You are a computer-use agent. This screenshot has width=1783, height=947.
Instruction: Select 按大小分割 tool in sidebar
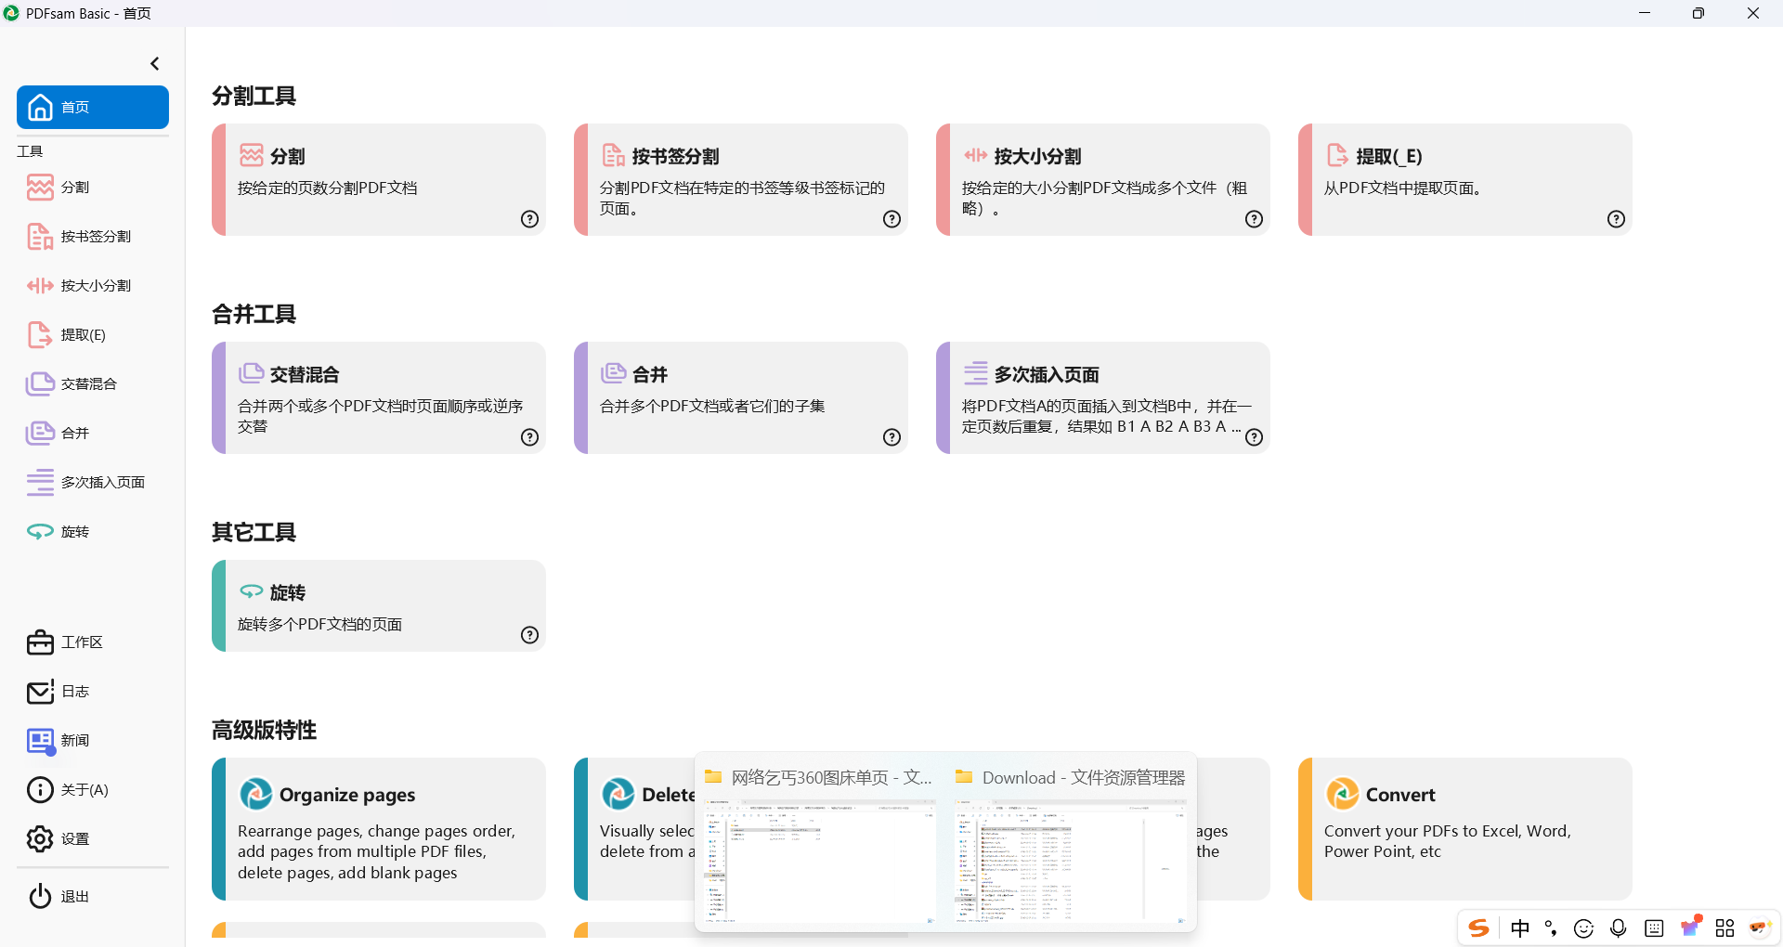[x=95, y=286]
